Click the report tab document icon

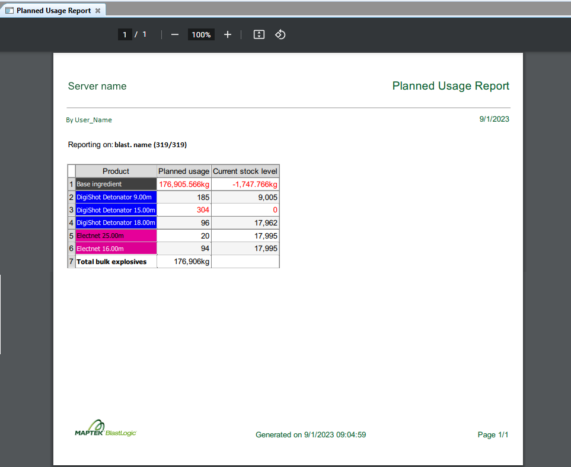click(9, 11)
